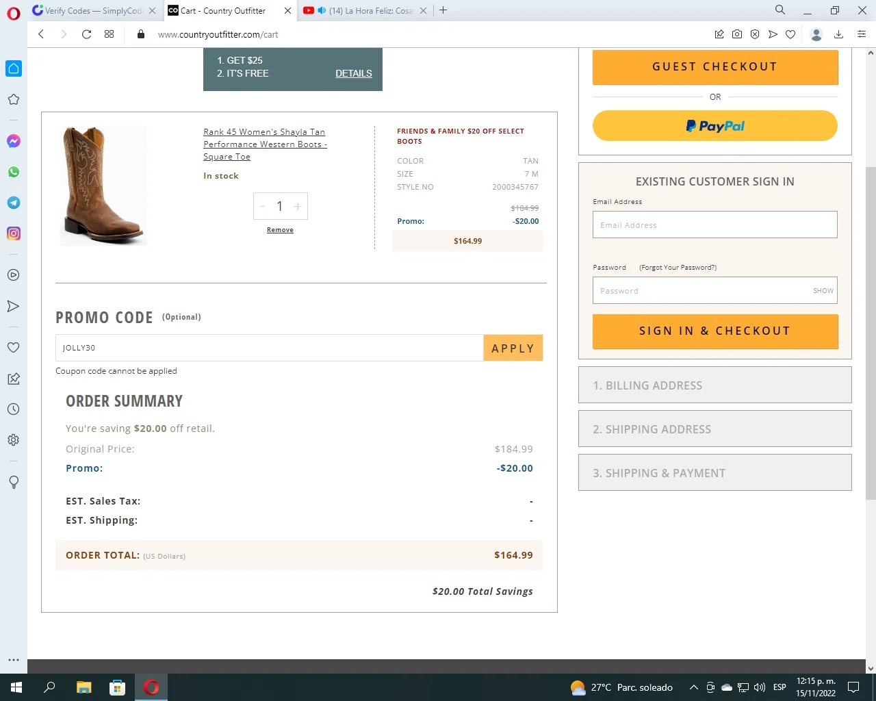Open a new tab plus button
The image size is (876, 701).
click(x=443, y=10)
